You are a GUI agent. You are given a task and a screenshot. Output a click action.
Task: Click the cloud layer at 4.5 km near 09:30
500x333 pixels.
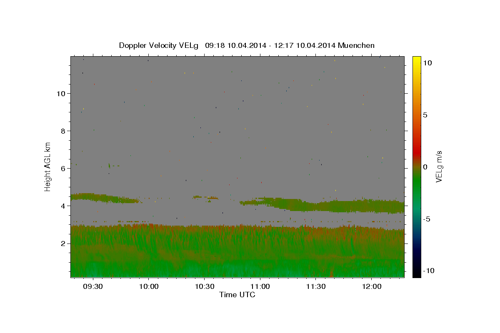93,196
